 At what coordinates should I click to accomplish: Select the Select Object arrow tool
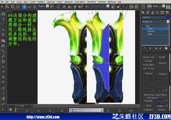point(2,7)
